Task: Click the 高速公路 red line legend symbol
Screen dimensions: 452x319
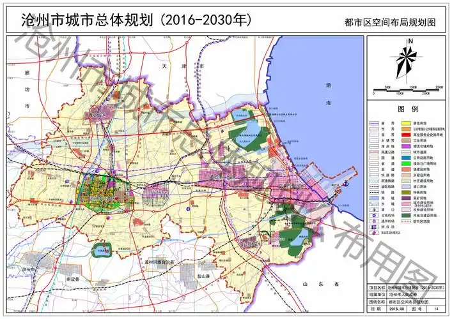Action: [374, 152]
